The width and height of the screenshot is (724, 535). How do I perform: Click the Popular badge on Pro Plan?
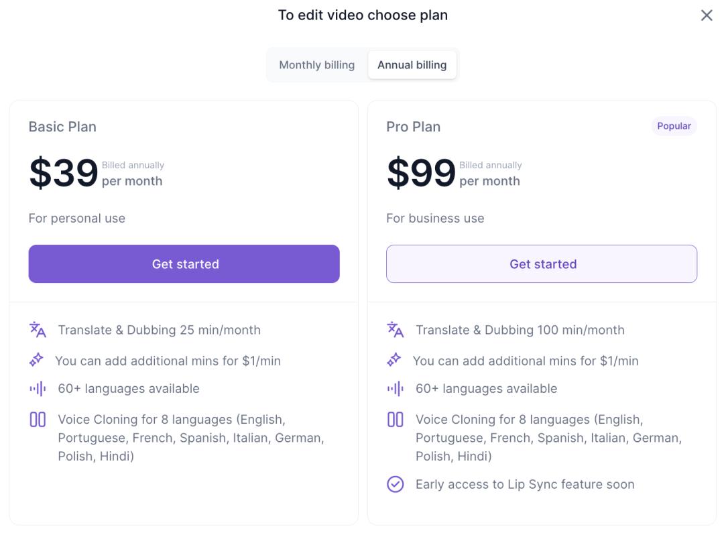674,126
